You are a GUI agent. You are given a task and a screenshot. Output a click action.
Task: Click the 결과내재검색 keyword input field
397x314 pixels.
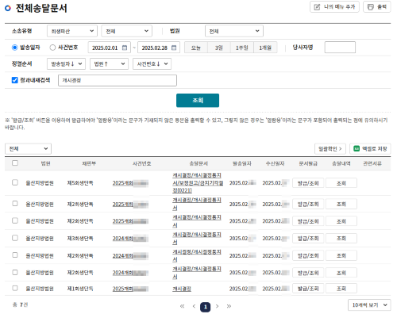[x=118, y=80]
